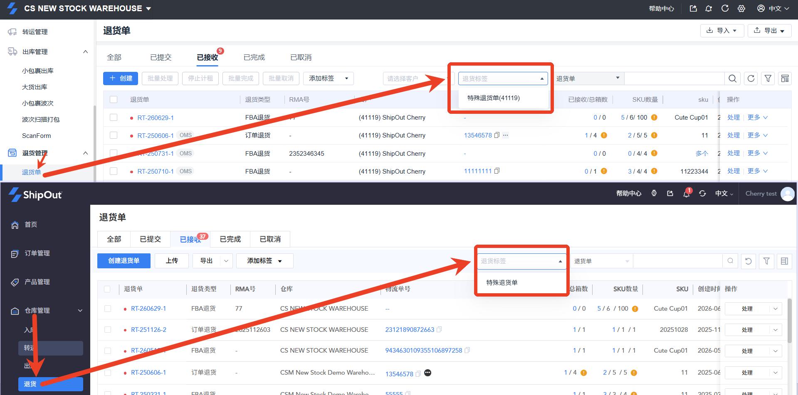This screenshot has width=798, height=395.
Task: Check the box for RT-251126-2 row
Action: coord(108,330)
